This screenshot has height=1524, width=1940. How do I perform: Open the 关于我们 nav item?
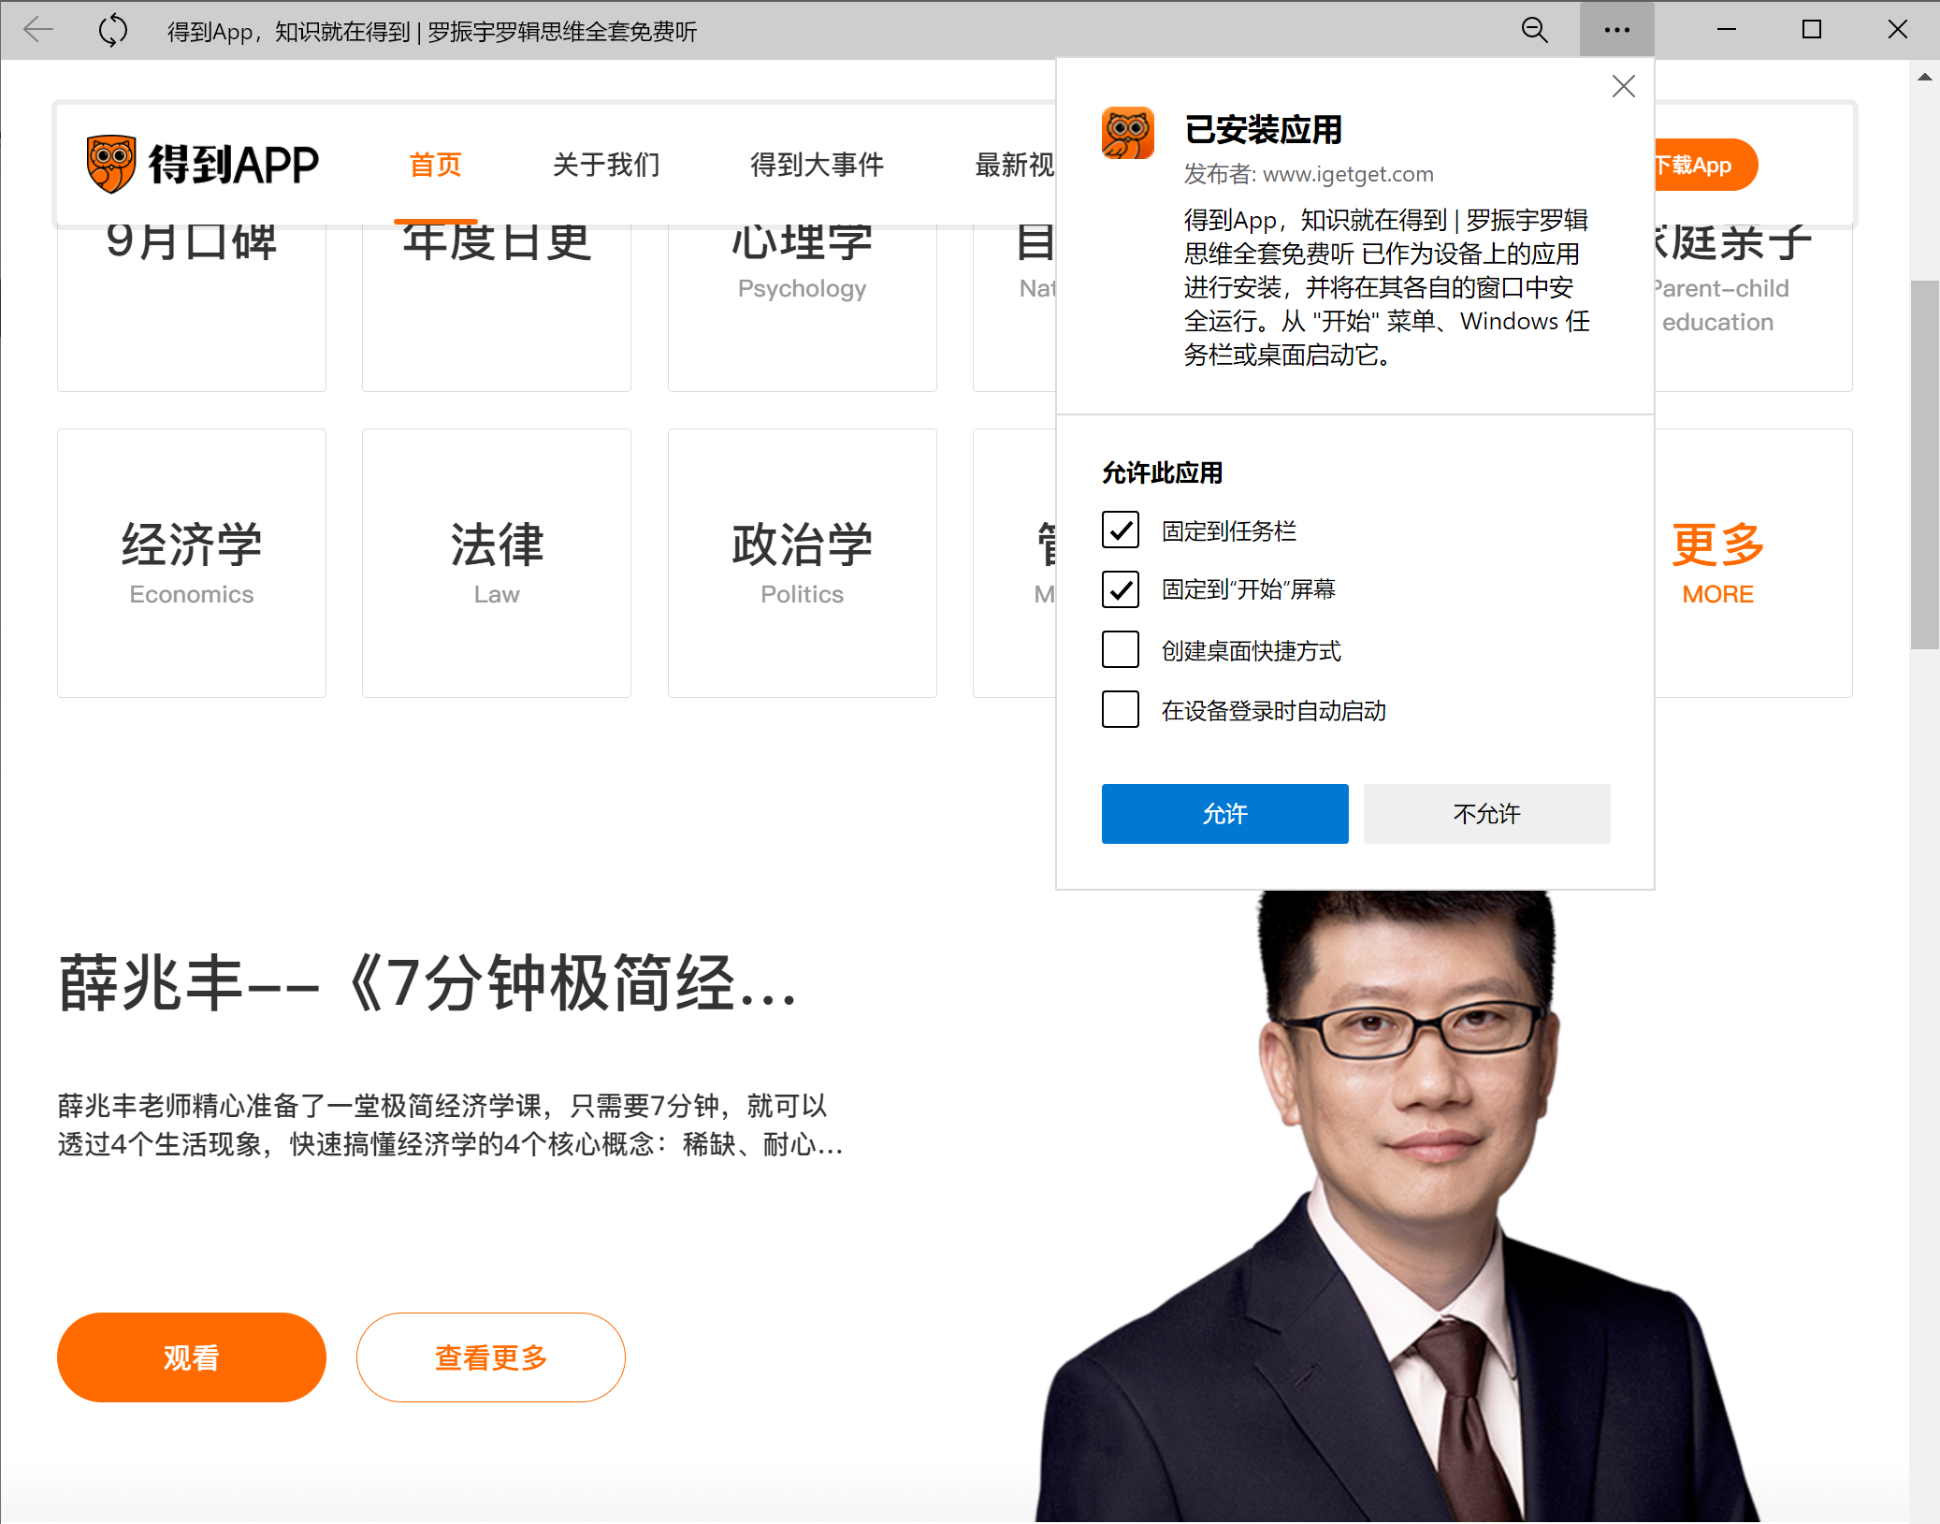coord(605,165)
